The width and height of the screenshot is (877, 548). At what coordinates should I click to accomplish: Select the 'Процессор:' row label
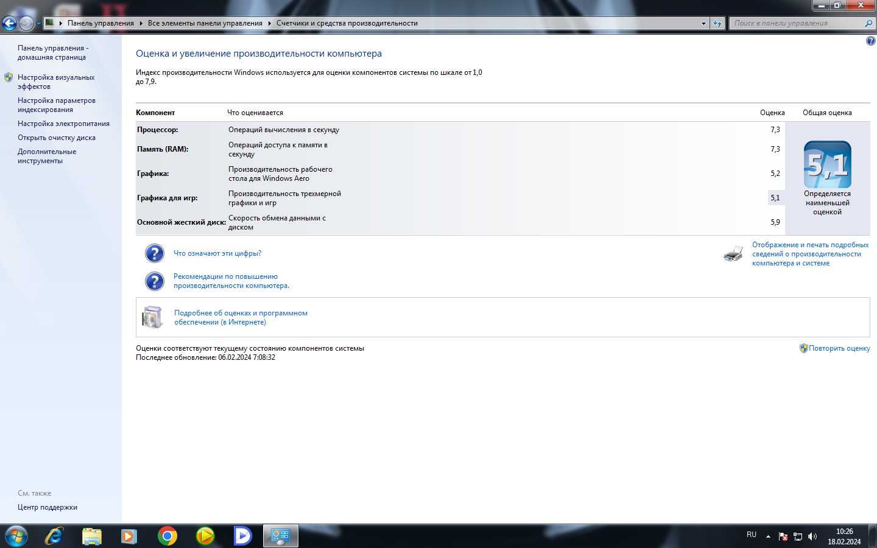click(157, 130)
